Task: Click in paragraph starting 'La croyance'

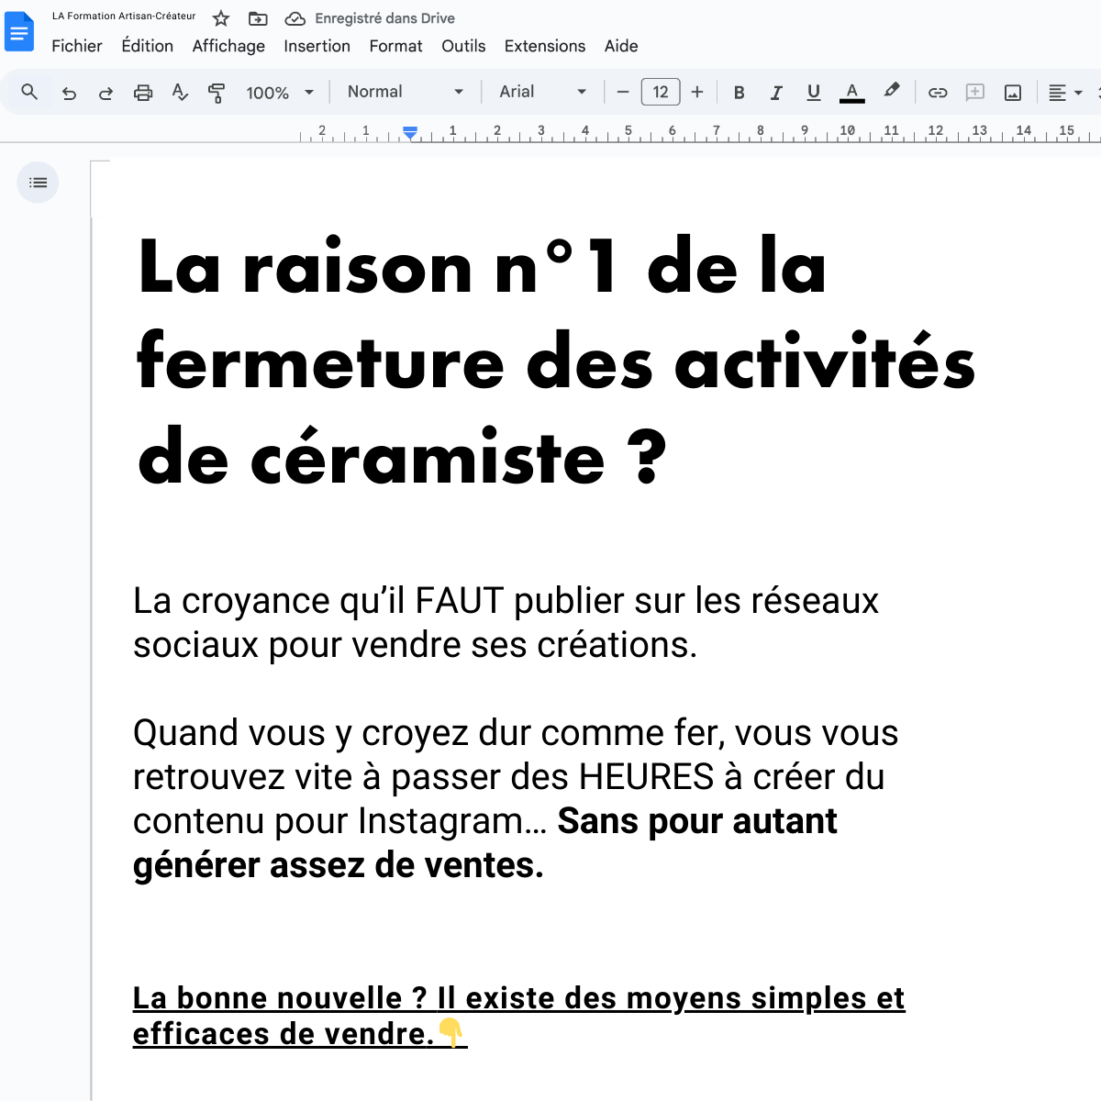Action: click(x=506, y=623)
